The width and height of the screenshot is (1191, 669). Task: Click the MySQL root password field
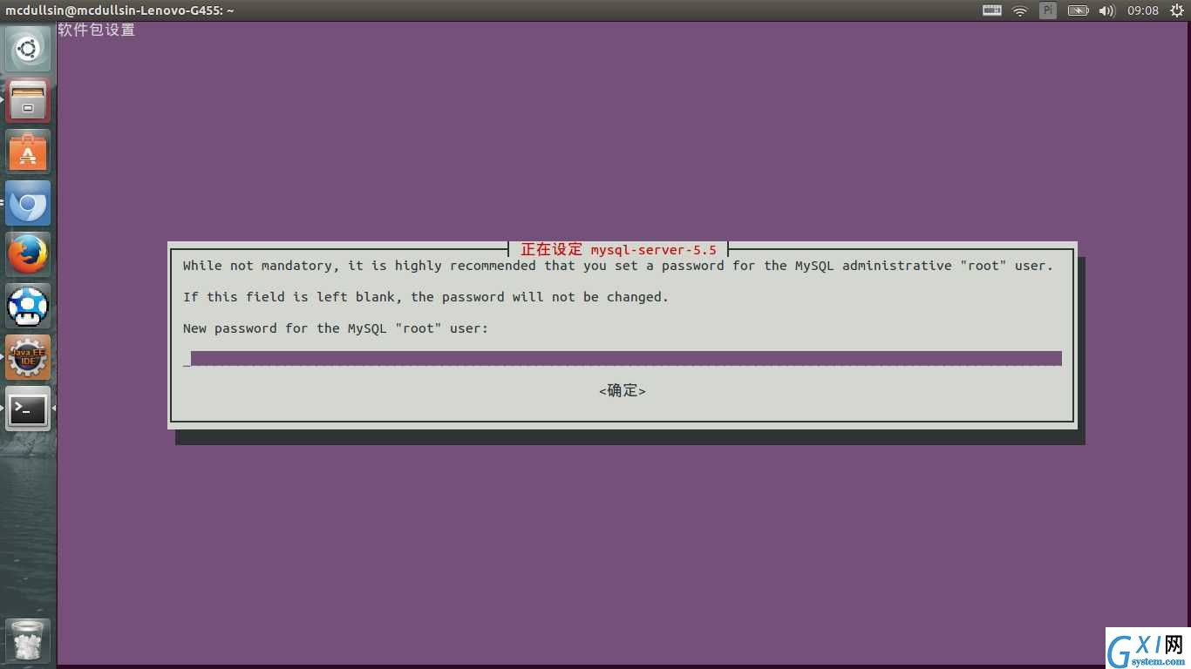623,359
